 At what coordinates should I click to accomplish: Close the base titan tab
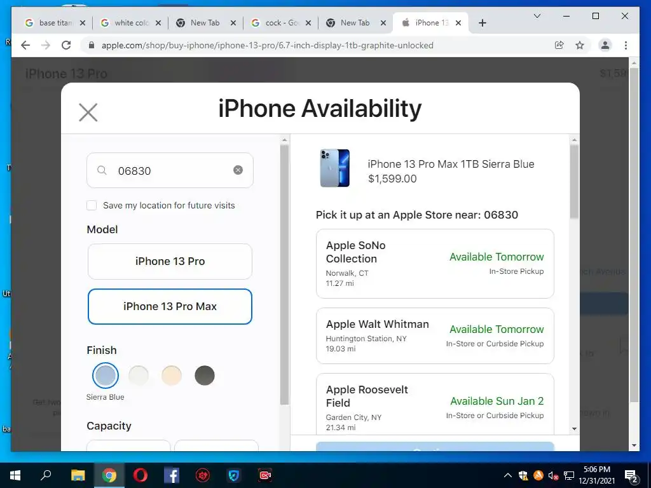pos(83,24)
